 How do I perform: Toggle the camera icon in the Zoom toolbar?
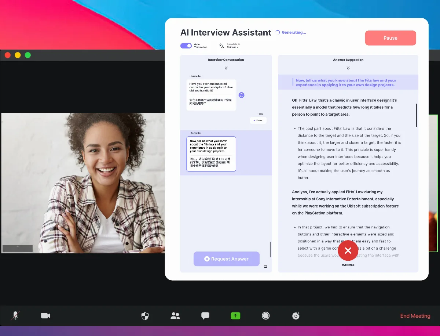46,316
